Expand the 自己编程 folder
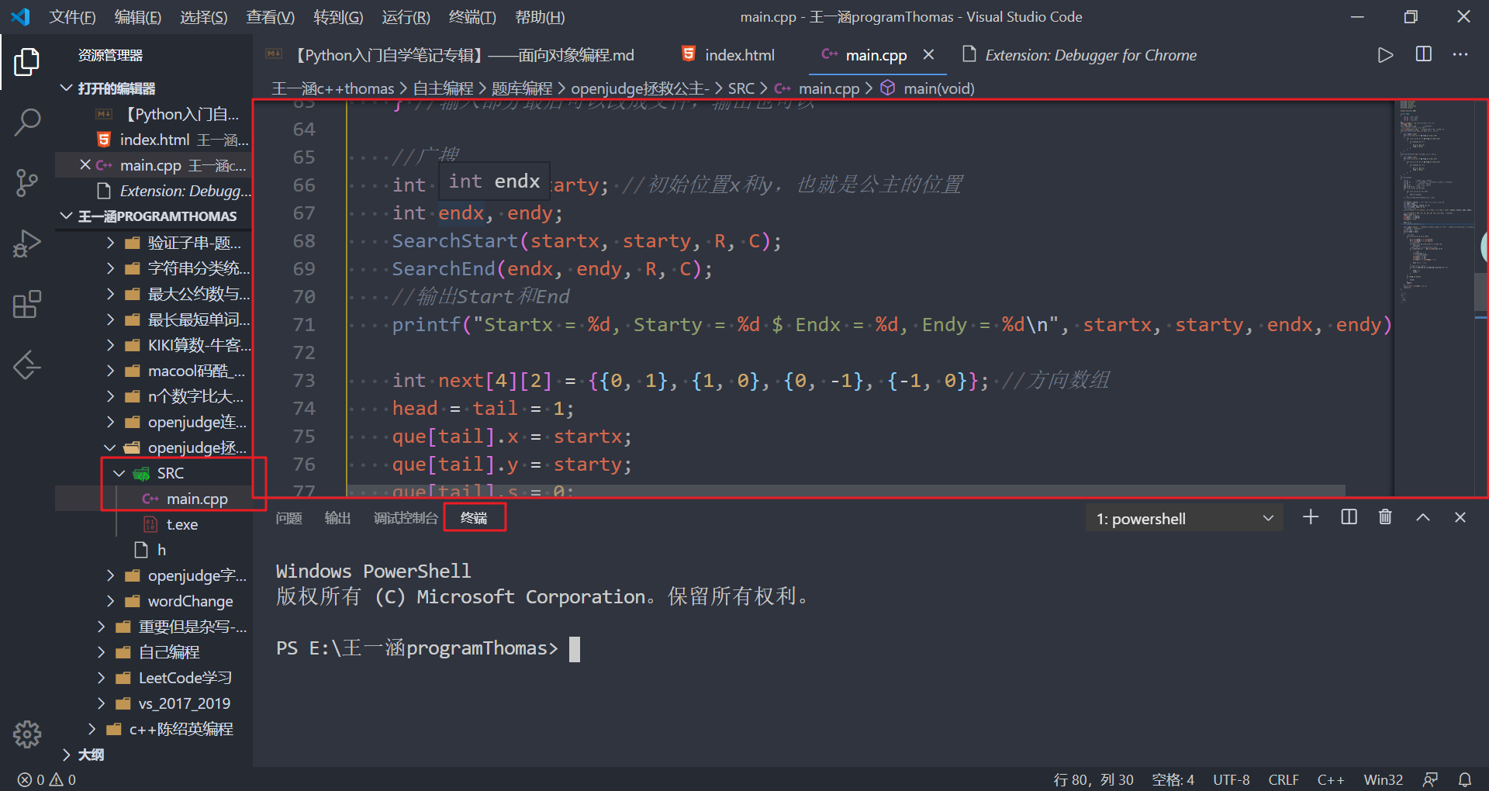This screenshot has height=791, width=1489. tap(154, 652)
